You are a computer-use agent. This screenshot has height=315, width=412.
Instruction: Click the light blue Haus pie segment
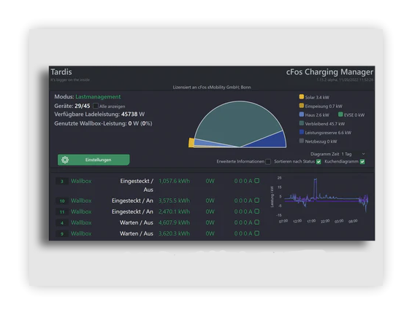pyautogui.click(x=207, y=142)
